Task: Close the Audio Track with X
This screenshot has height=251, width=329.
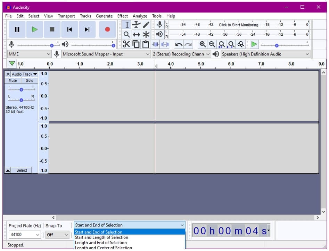Action: click(x=8, y=74)
